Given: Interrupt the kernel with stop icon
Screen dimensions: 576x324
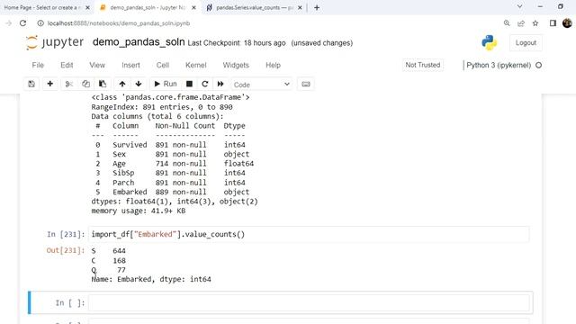Looking at the screenshot, I should pyautogui.click(x=189, y=84).
